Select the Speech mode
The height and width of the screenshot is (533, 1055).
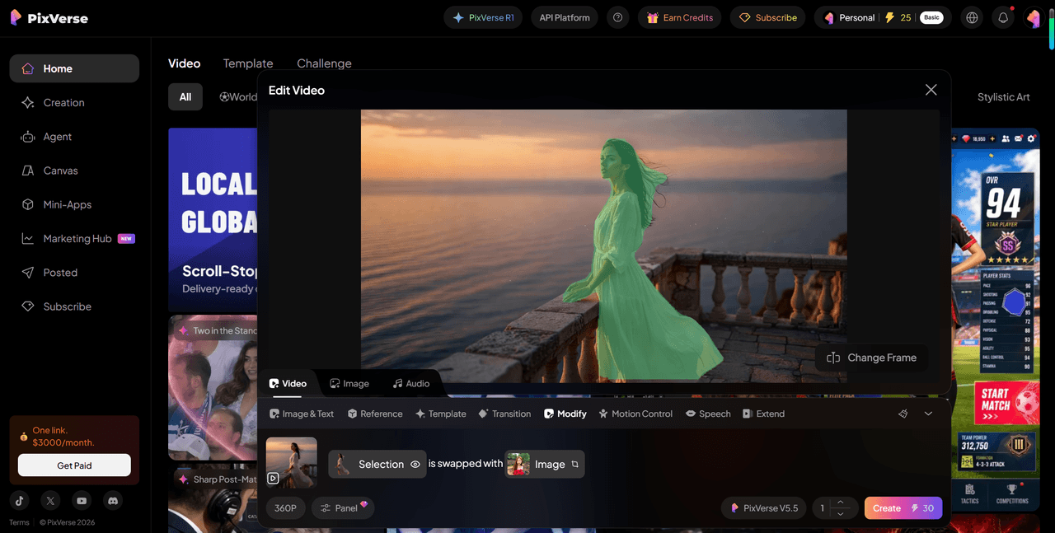[708, 414]
